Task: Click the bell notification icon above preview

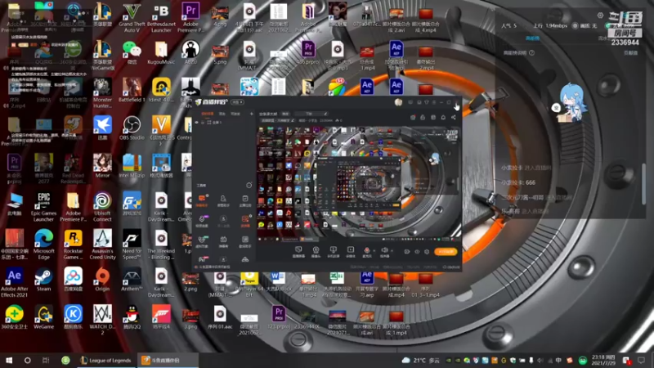Action: pyautogui.click(x=443, y=117)
